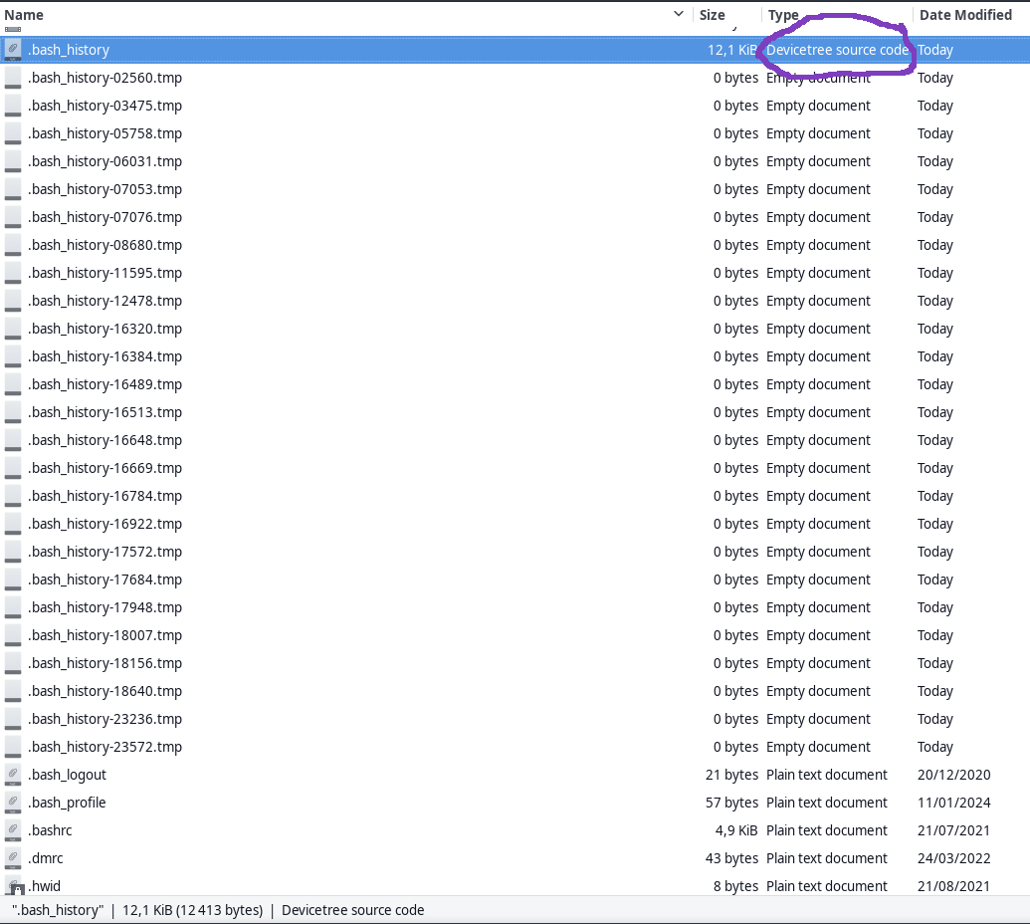Click icon of .bash_history-07076.tmp

tap(13, 217)
